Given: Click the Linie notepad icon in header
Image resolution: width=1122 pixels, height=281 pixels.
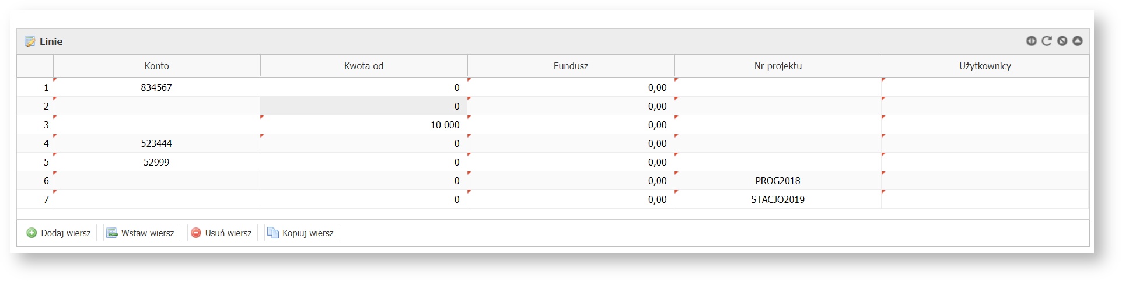Looking at the screenshot, I should [x=30, y=41].
